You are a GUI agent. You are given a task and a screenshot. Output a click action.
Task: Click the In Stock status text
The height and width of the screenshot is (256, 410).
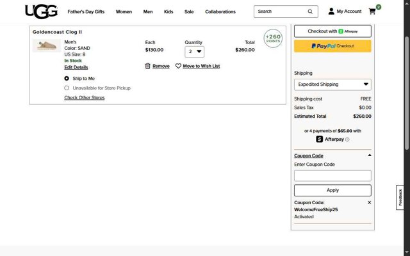click(73, 61)
